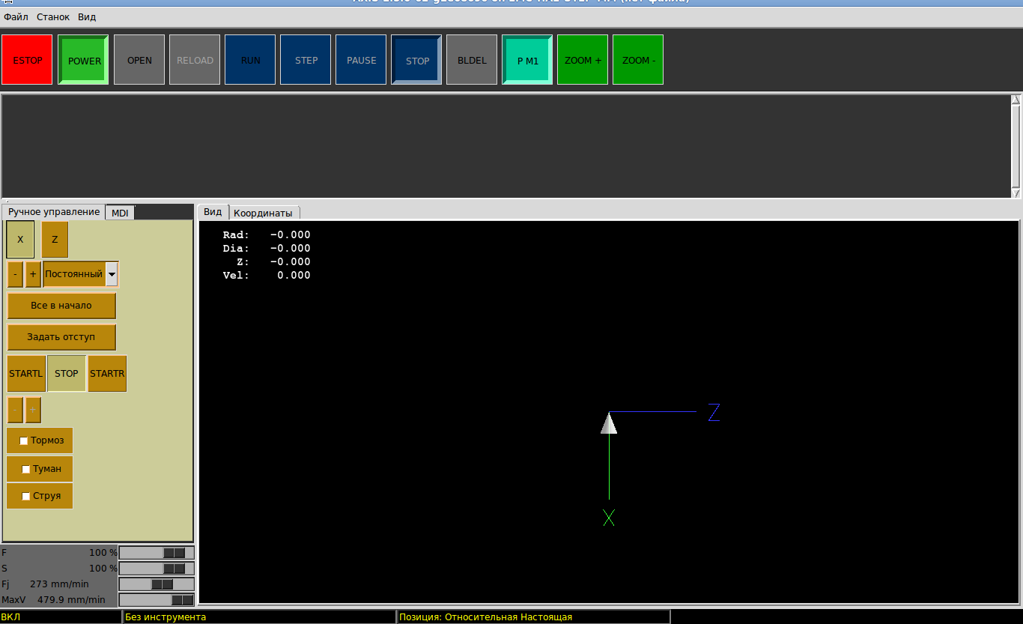The height and width of the screenshot is (624, 1023).
Task: Click the Rad: readout in preview
Action: (x=267, y=235)
